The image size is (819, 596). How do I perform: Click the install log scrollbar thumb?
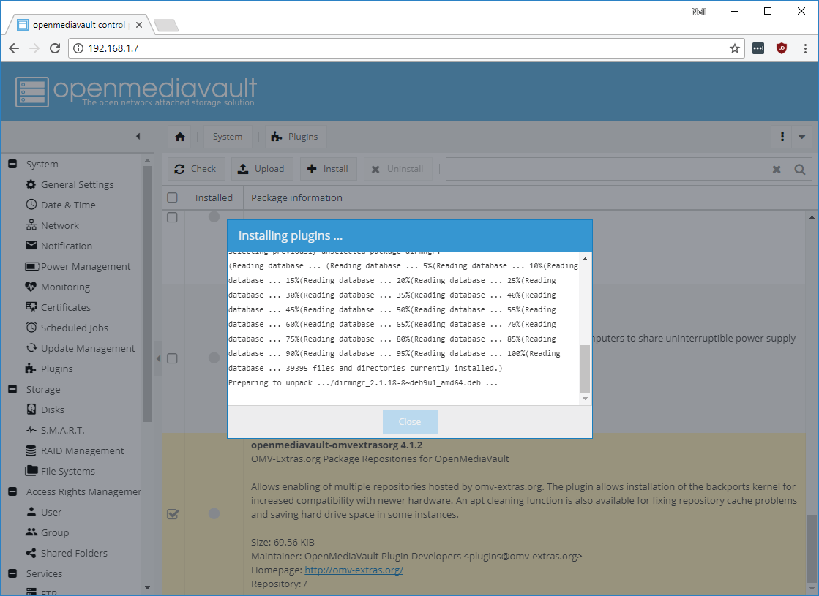coord(585,369)
